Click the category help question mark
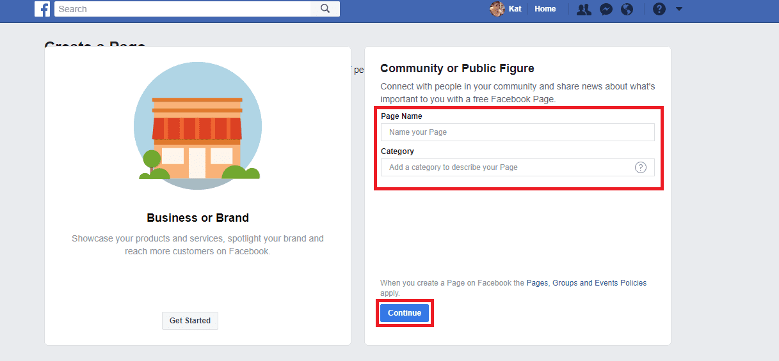The width and height of the screenshot is (779, 361). tap(641, 167)
